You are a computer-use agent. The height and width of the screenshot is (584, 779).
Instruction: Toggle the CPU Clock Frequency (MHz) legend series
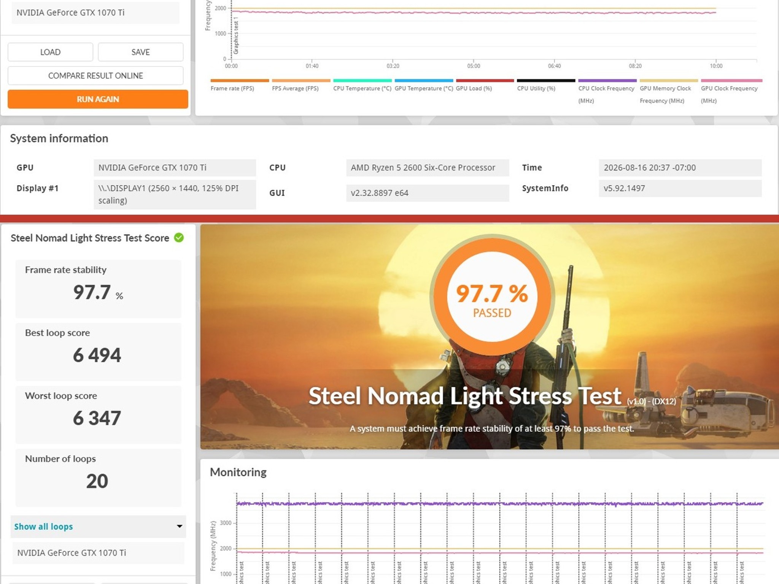[607, 92]
